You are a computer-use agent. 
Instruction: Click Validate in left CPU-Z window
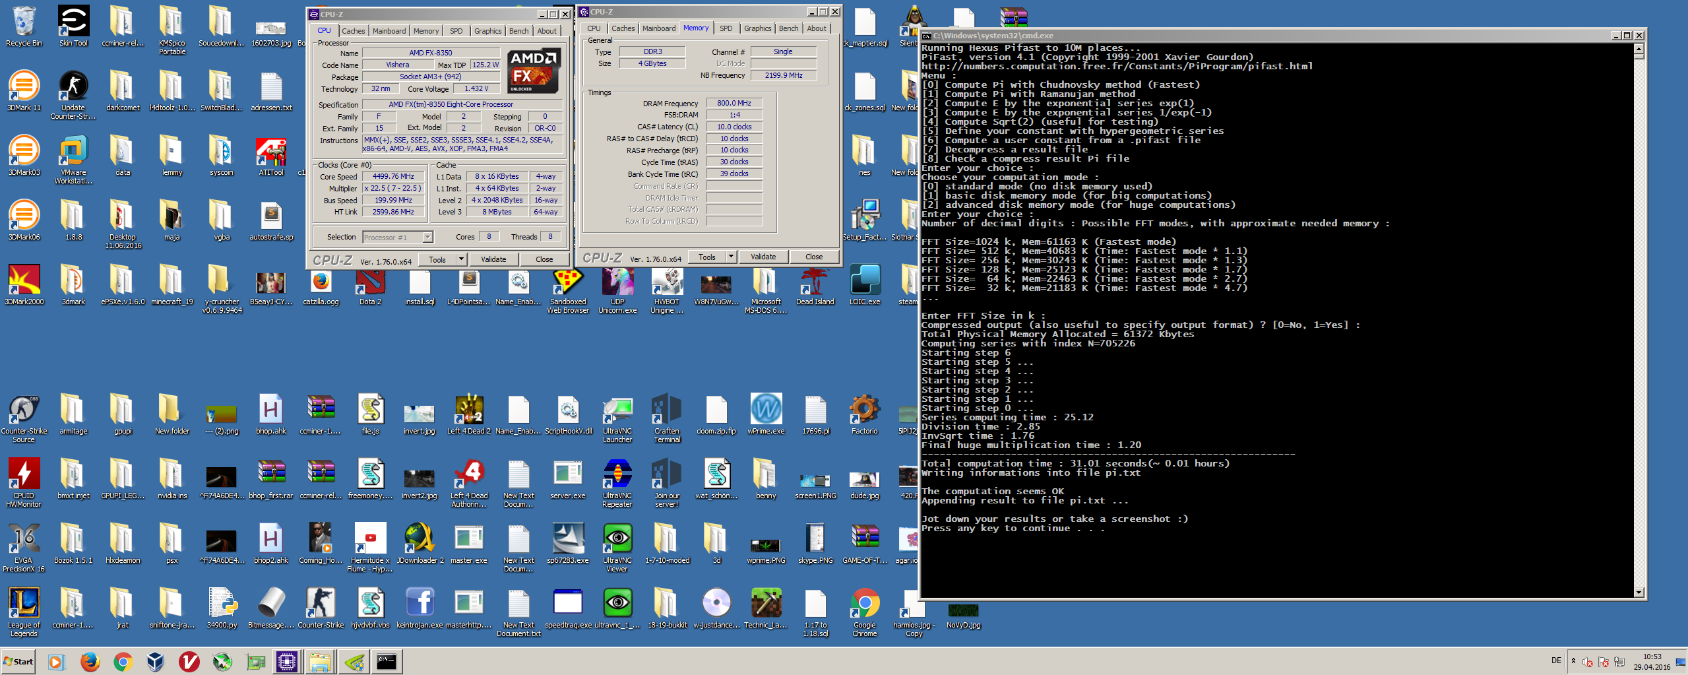(493, 259)
